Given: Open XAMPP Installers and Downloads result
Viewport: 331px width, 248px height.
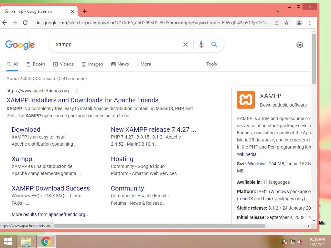Looking at the screenshot, I should point(82,100).
